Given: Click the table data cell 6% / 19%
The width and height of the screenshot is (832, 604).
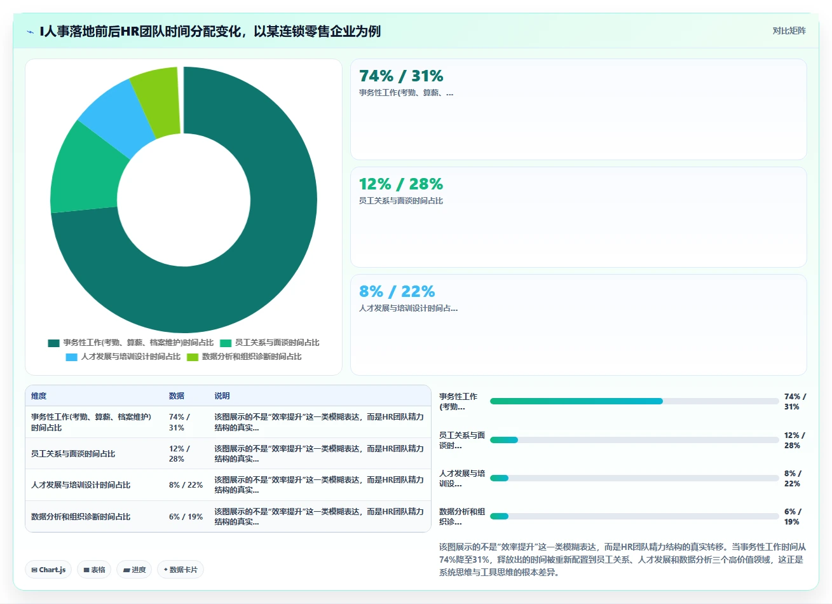Looking at the screenshot, I should tap(186, 517).
